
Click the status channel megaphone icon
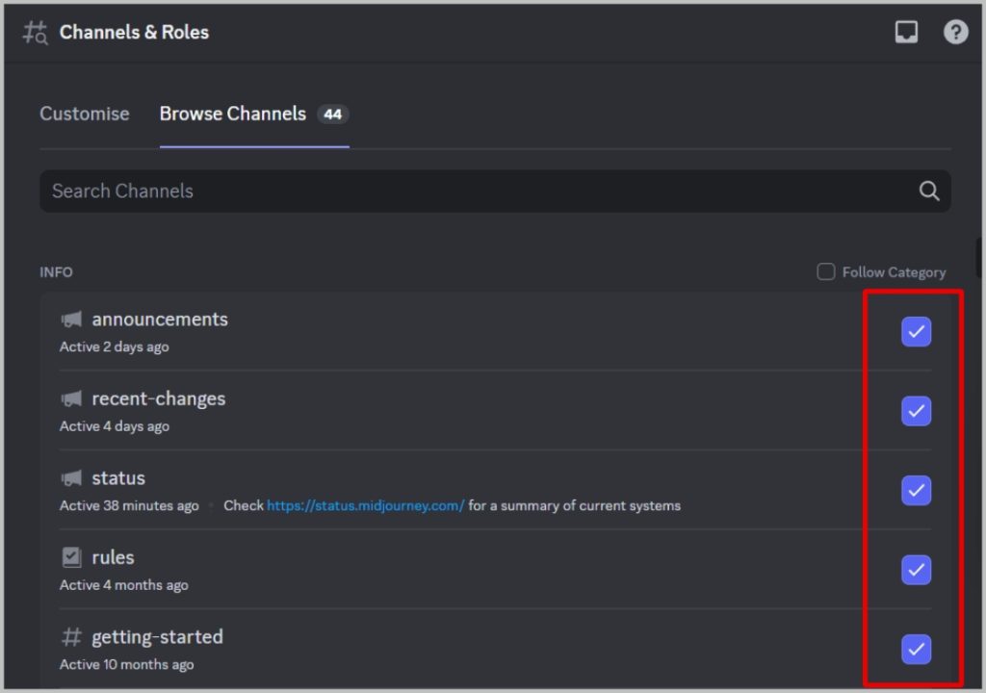click(x=71, y=478)
